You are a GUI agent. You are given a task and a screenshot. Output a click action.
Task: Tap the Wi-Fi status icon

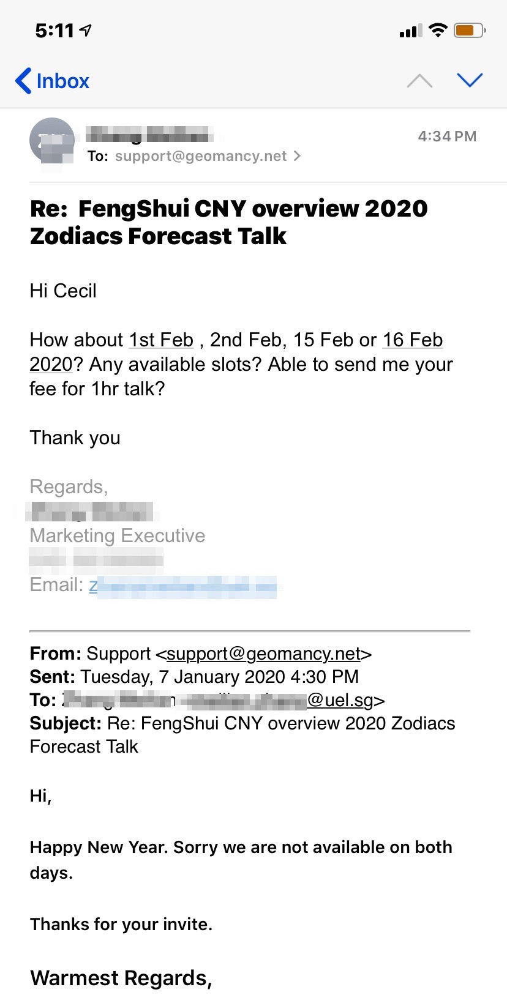[438, 30]
